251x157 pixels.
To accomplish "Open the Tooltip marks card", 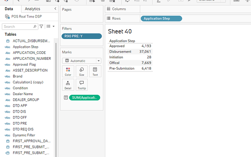I will (81, 85).
